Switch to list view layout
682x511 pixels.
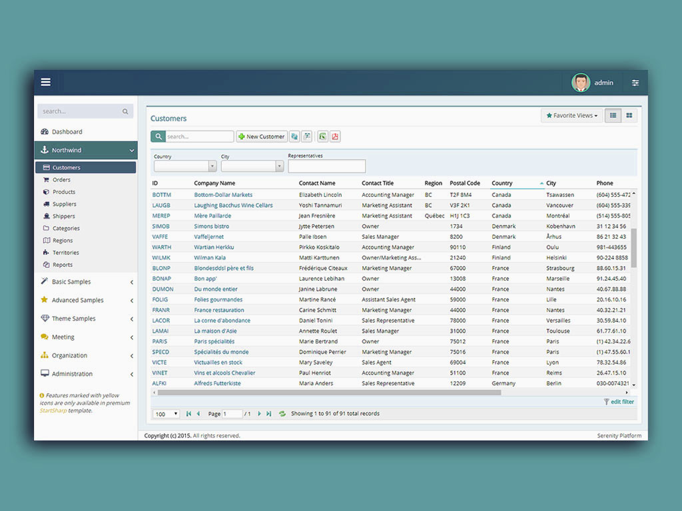coord(613,116)
